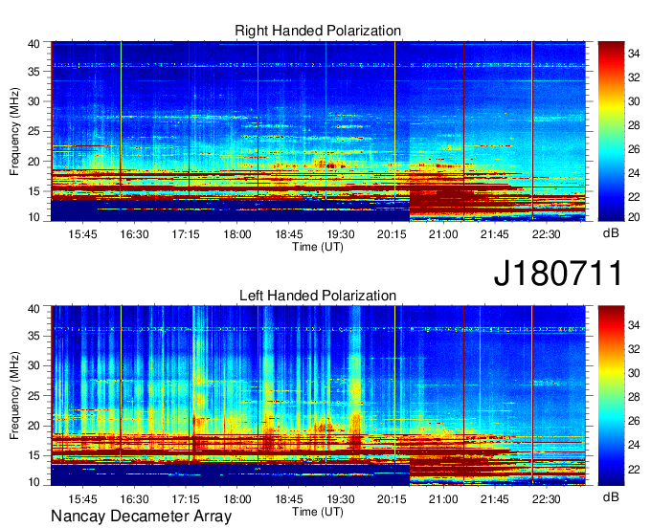The width and height of the screenshot is (651, 528).
Task: Click Time (UT) label under Right Handed plot
Action: click(x=318, y=247)
